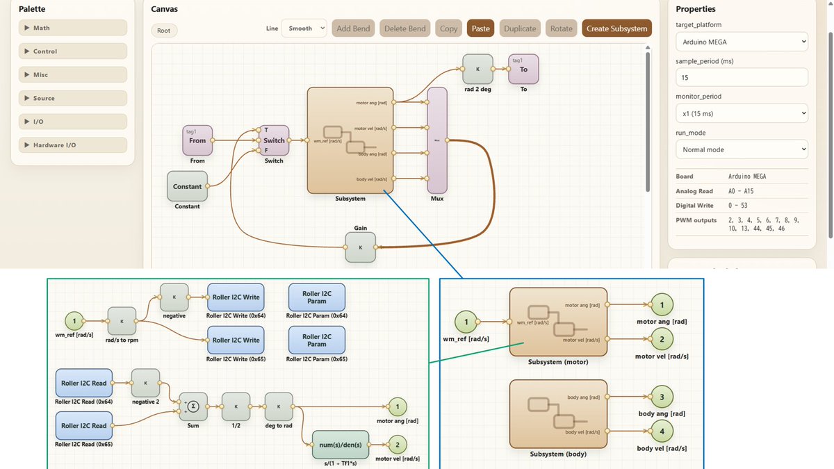Open the run_mode dropdown
This screenshot has width=834, height=469.
[x=742, y=149]
